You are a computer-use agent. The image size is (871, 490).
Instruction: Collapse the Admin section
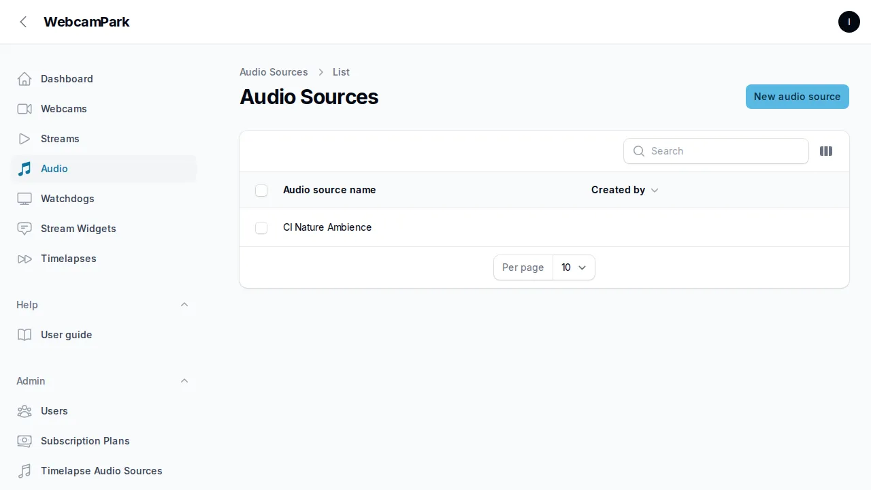tap(184, 381)
